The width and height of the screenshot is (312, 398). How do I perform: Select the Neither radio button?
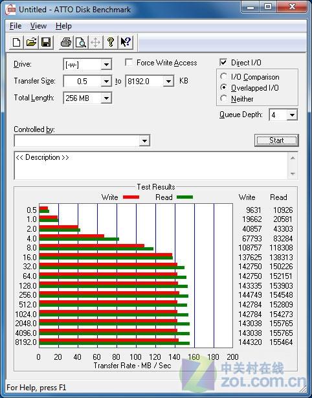click(x=223, y=98)
